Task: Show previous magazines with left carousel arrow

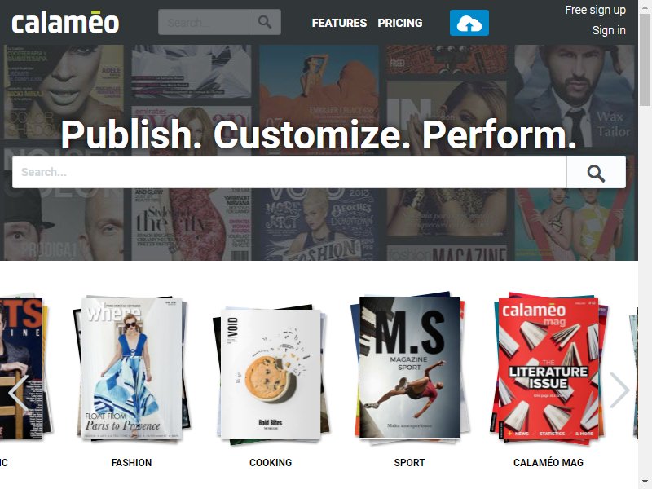Action: 18,393
